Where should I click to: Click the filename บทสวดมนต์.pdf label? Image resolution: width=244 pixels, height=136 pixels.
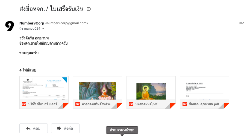click(x=146, y=104)
